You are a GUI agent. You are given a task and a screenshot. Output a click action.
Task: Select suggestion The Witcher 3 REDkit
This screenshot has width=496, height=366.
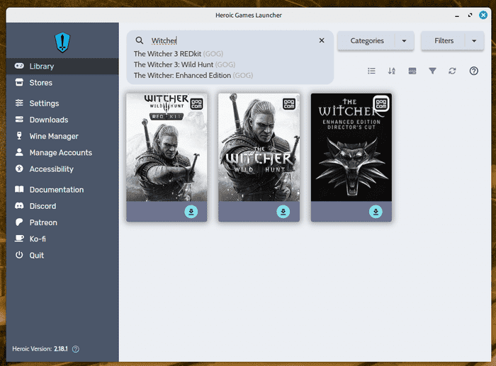click(179, 54)
